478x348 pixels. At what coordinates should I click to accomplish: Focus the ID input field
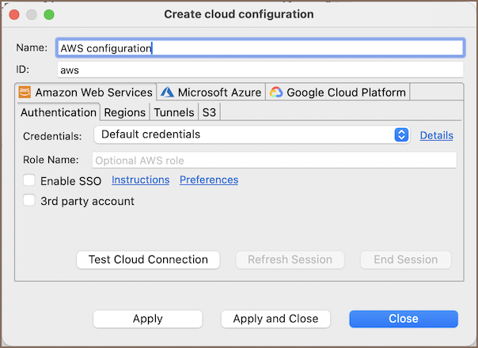260,70
